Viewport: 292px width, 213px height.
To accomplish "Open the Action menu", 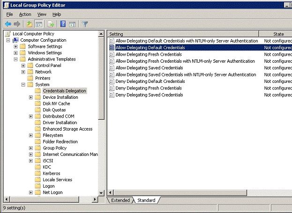I will pos(25,15).
